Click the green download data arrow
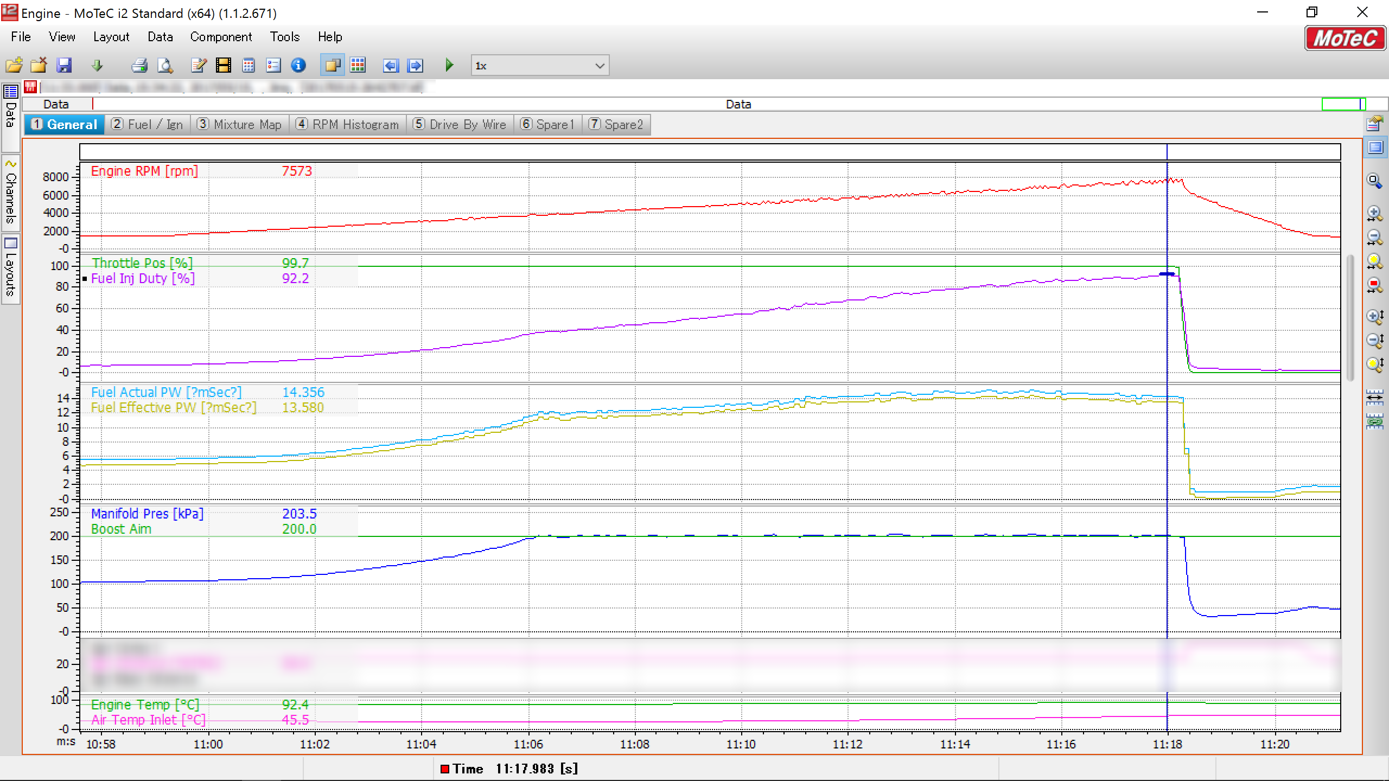Viewport: 1389px width, 781px height. click(x=97, y=66)
